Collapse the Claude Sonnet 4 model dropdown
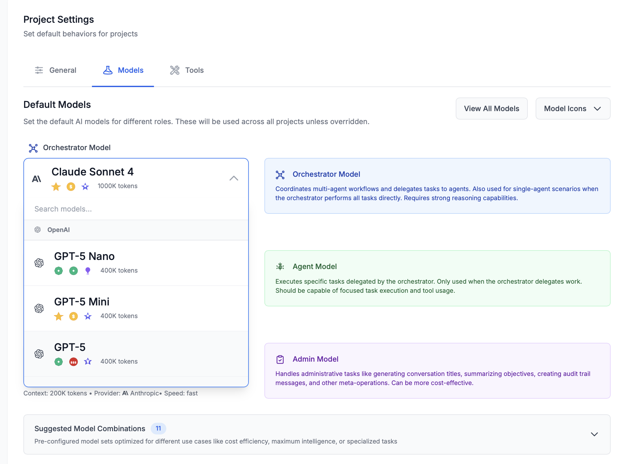The height and width of the screenshot is (464, 623). click(234, 178)
